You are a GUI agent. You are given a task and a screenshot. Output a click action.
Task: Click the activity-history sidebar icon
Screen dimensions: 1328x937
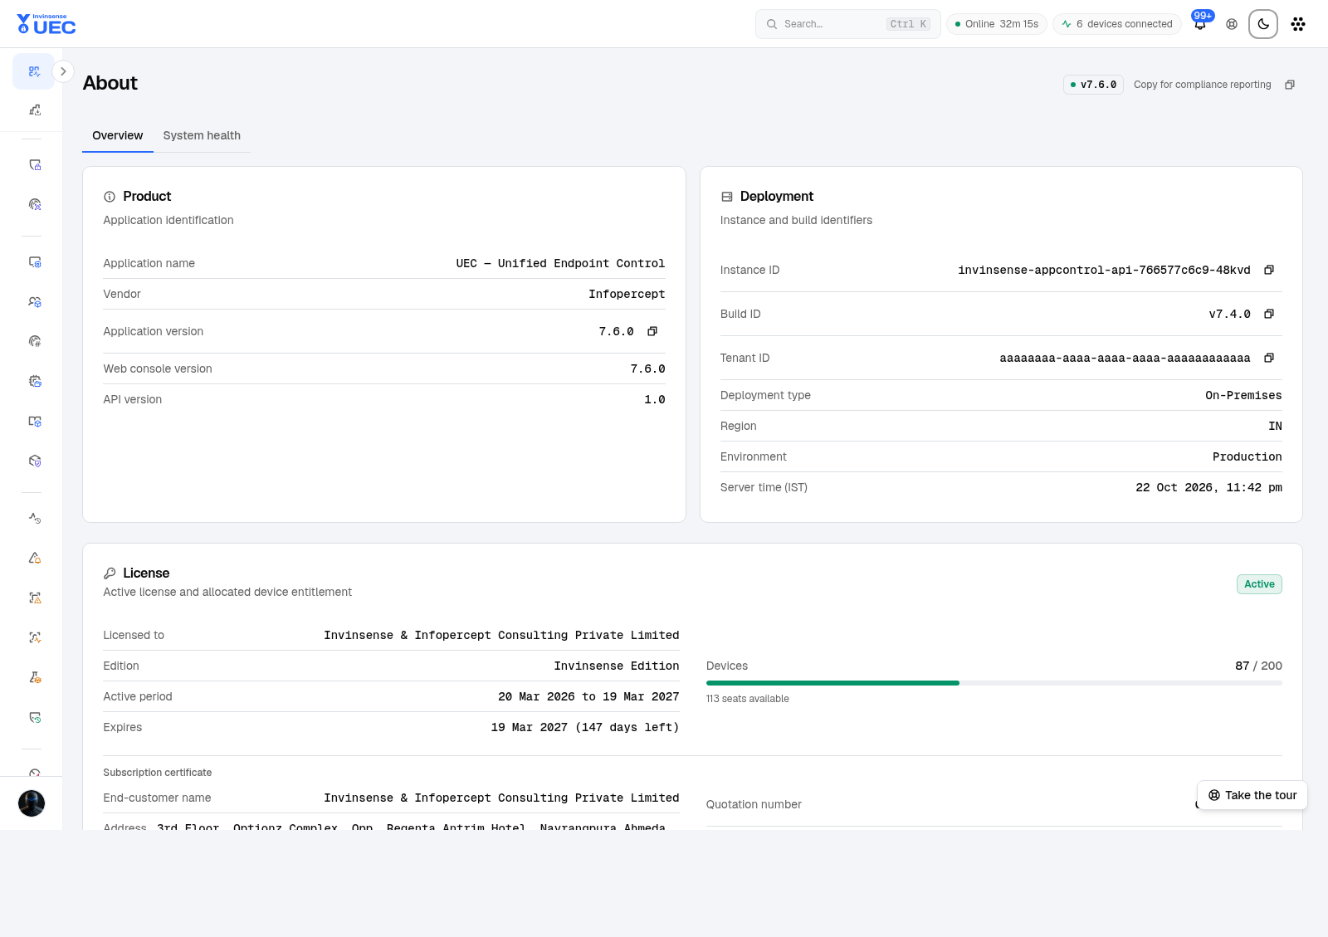click(x=34, y=518)
